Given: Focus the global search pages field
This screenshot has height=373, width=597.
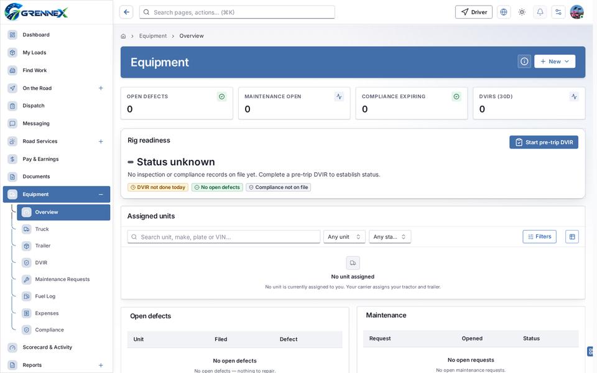Looking at the screenshot, I should 237,12.
